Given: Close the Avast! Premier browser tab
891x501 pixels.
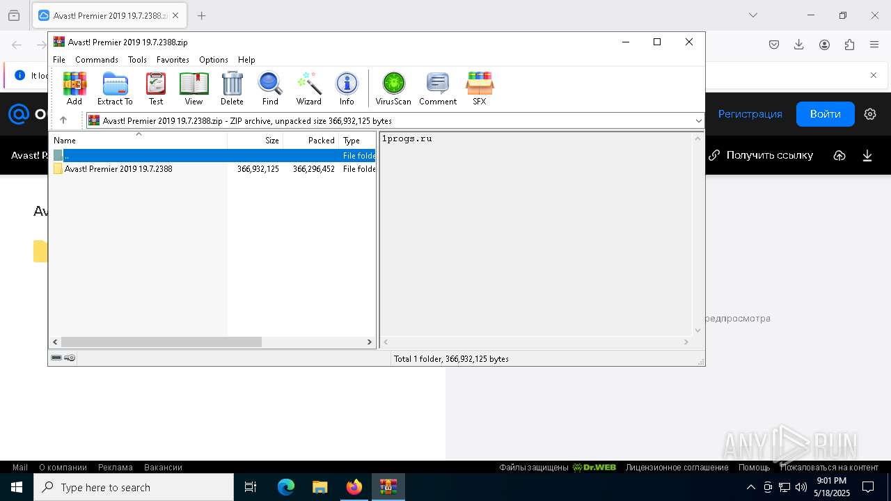Looking at the screenshot, I should [x=175, y=15].
